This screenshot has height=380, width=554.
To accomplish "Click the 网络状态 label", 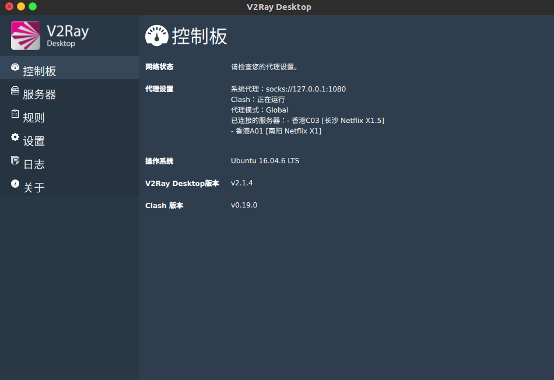I will pyautogui.click(x=159, y=67).
